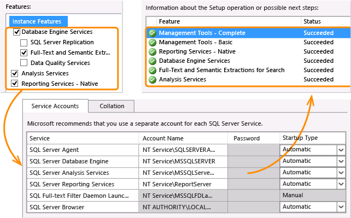Image resolution: width=351 pixels, height=218 pixels.
Task: Click the Account Name column header
Action: 183,138
